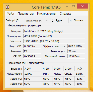93x92 pixels.
Task: Click the platform value rPGA 988B (Socket G2)
Action: tap(54, 36)
